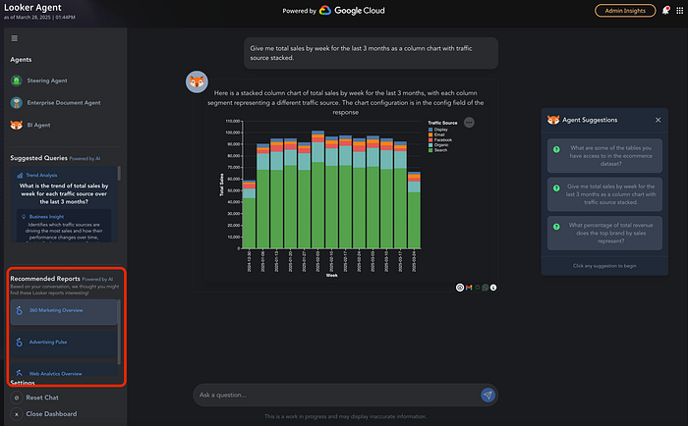This screenshot has width=688, height=426.
Task: Click the Organic legend color swatch
Action: pyautogui.click(x=430, y=145)
